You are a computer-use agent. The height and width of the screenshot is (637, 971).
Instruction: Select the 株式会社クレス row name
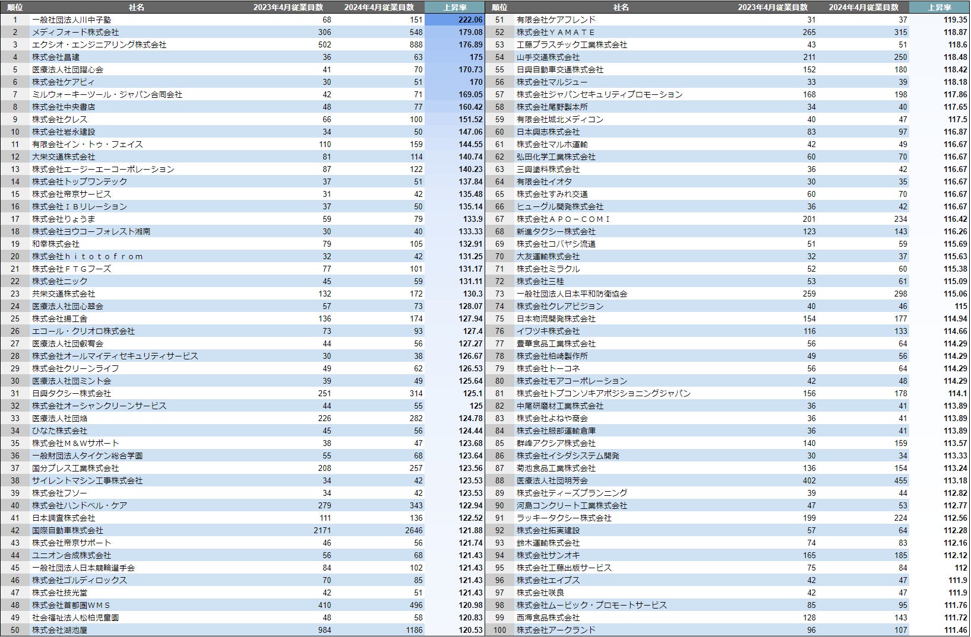[x=59, y=119]
